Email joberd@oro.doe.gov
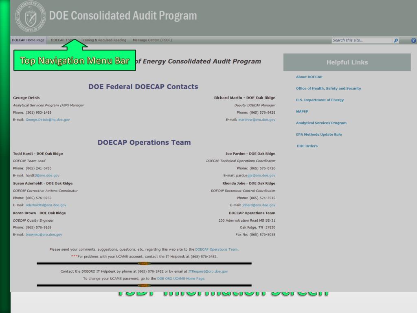 tap(259, 205)
